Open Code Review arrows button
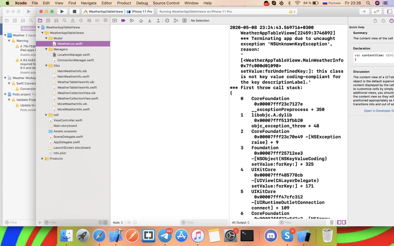This screenshot has width=394, height=246. [376, 11]
